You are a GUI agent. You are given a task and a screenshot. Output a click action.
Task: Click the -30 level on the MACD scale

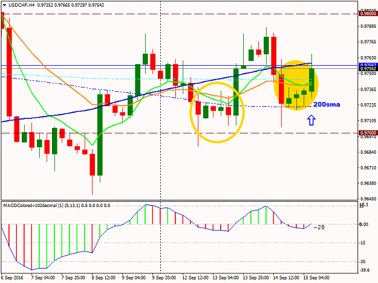362,261
